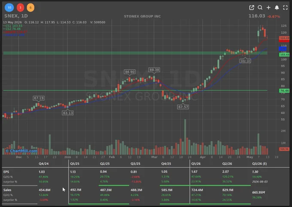Toggle fullscreen chart mode icon
The width and height of the screenshot is (292, 207).
285,7
